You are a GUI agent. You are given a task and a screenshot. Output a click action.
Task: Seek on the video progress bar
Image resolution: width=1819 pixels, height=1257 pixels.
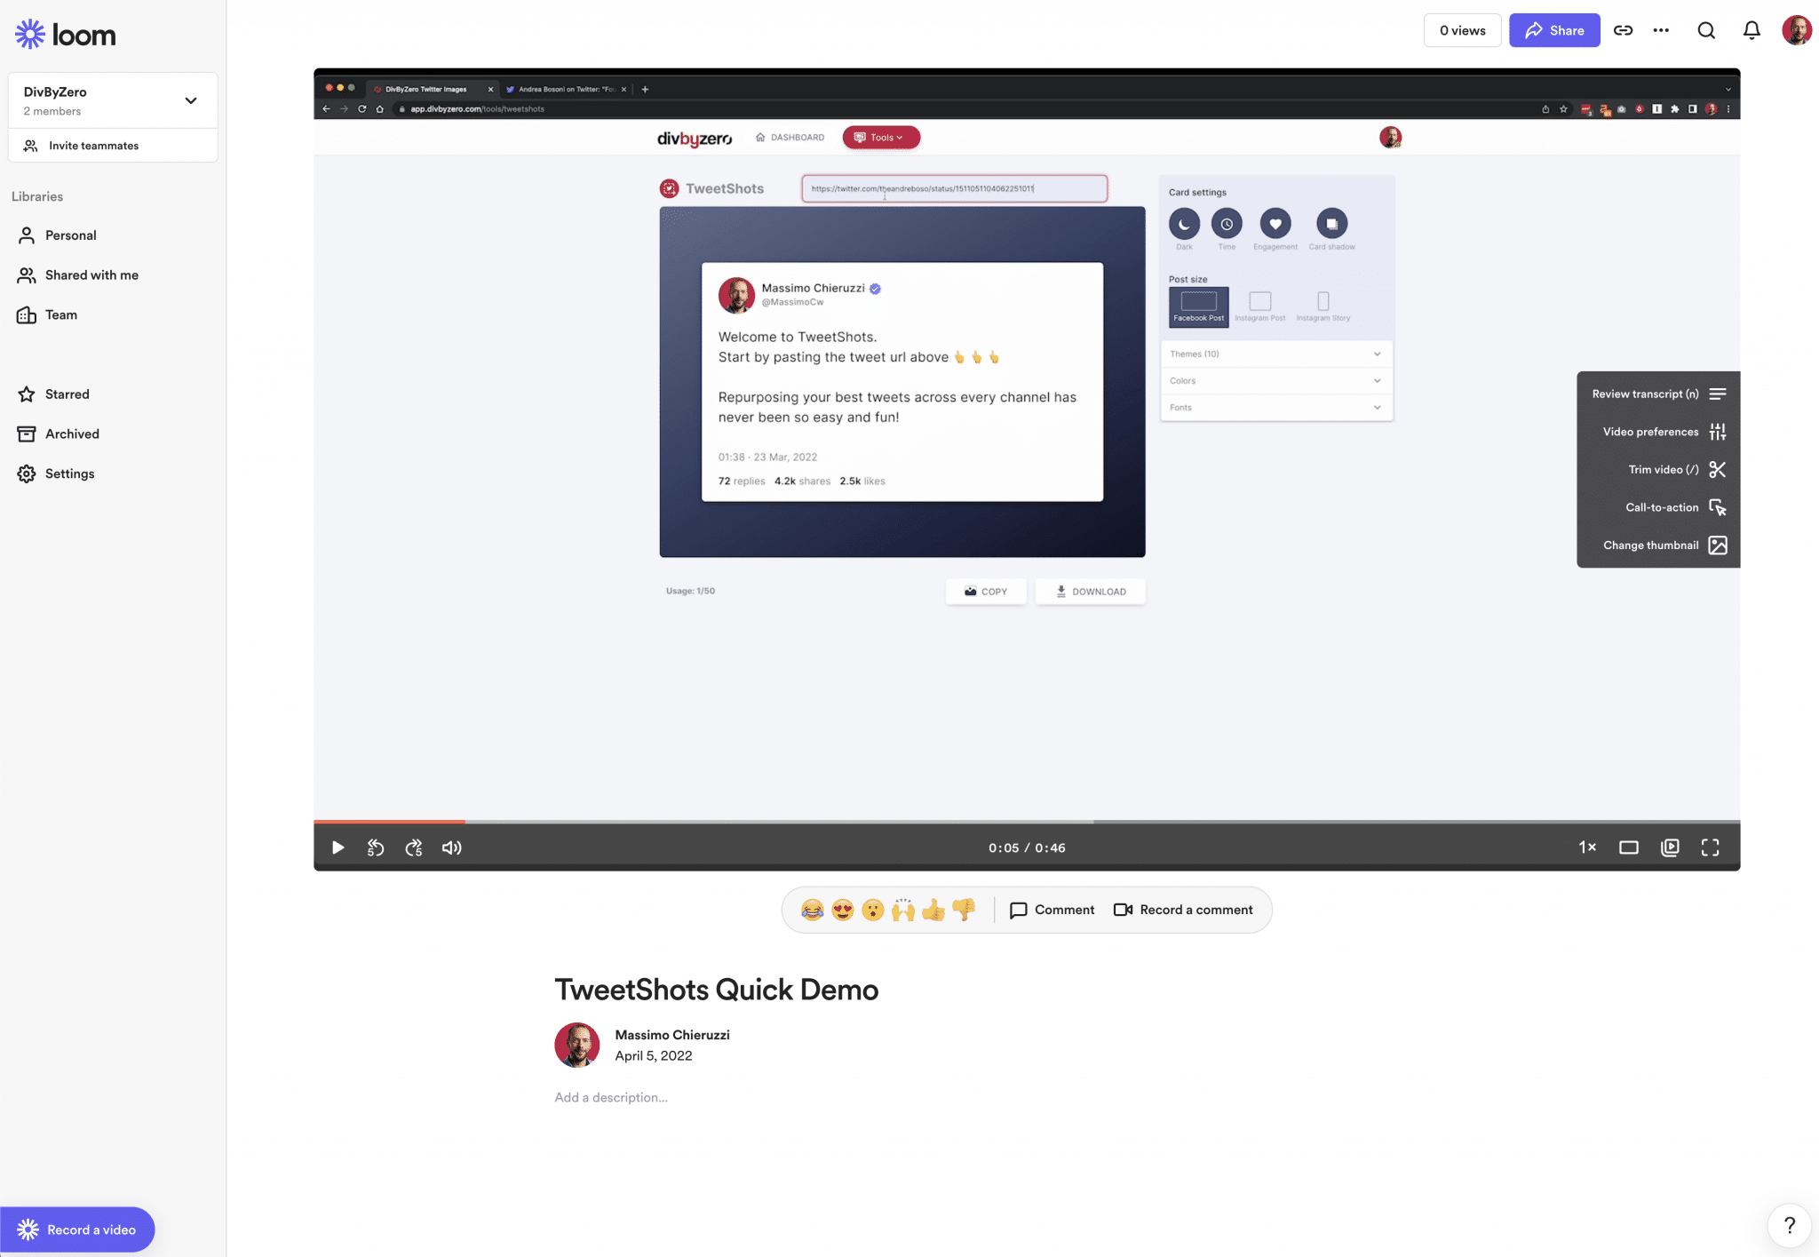1027,822
